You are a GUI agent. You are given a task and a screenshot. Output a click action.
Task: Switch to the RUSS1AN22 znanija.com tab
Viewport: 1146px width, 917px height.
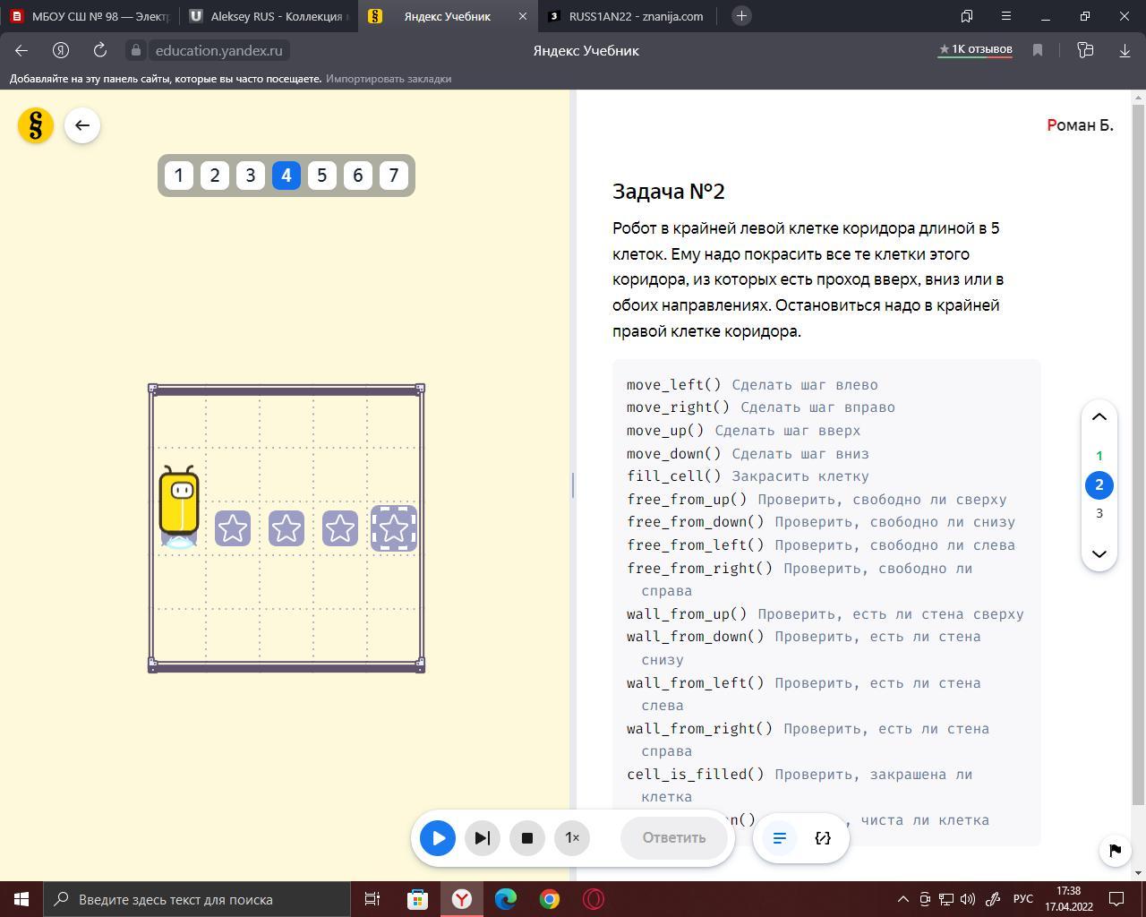click(x=627, y=16)
